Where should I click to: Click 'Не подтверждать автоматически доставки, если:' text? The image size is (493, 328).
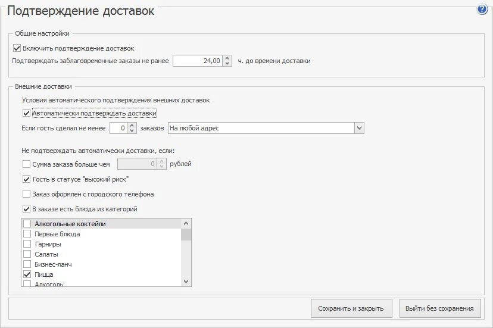(98, 151)
